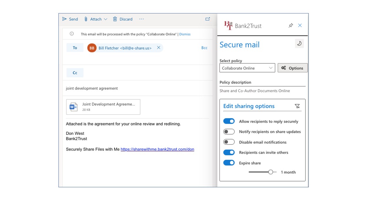Click the policy info circle icon
The width and height of the screenshot is (376, 211).
(x=72, y=34)
